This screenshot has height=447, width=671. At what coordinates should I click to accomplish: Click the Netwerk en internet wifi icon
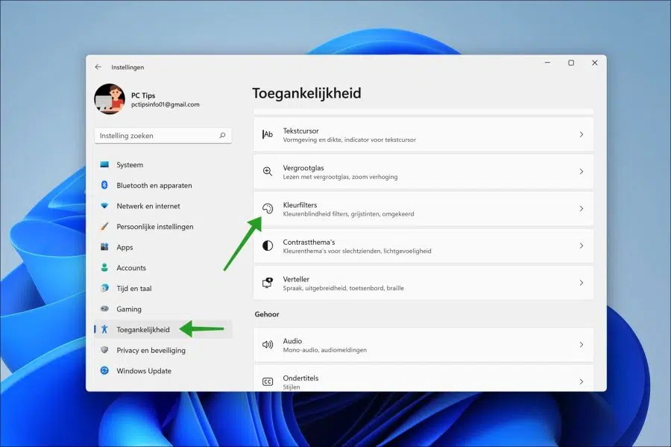point(104,205)
